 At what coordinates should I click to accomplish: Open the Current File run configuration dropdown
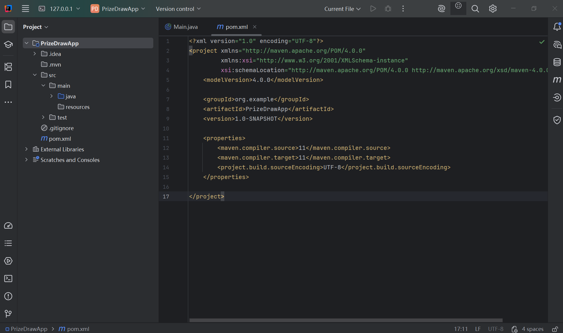(x=343, y=9)
